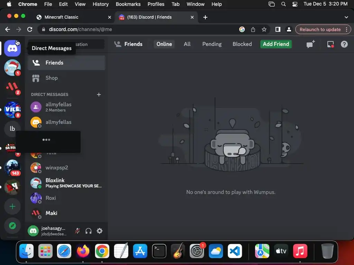Image resolution: width=354 pixels, height=265 pixels.
Task: Click the New Group DM icon
Action: tap(310, 44)
